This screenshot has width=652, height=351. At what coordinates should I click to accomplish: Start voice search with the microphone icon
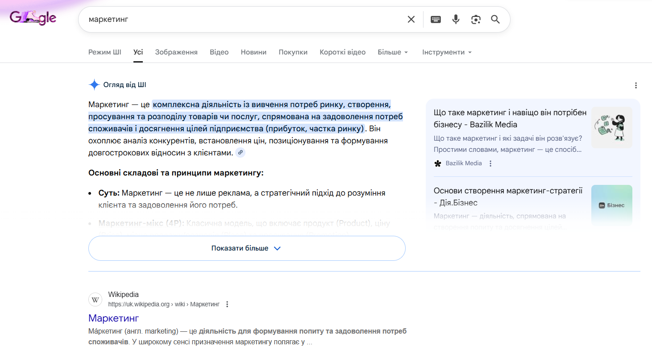click(456, 19)
